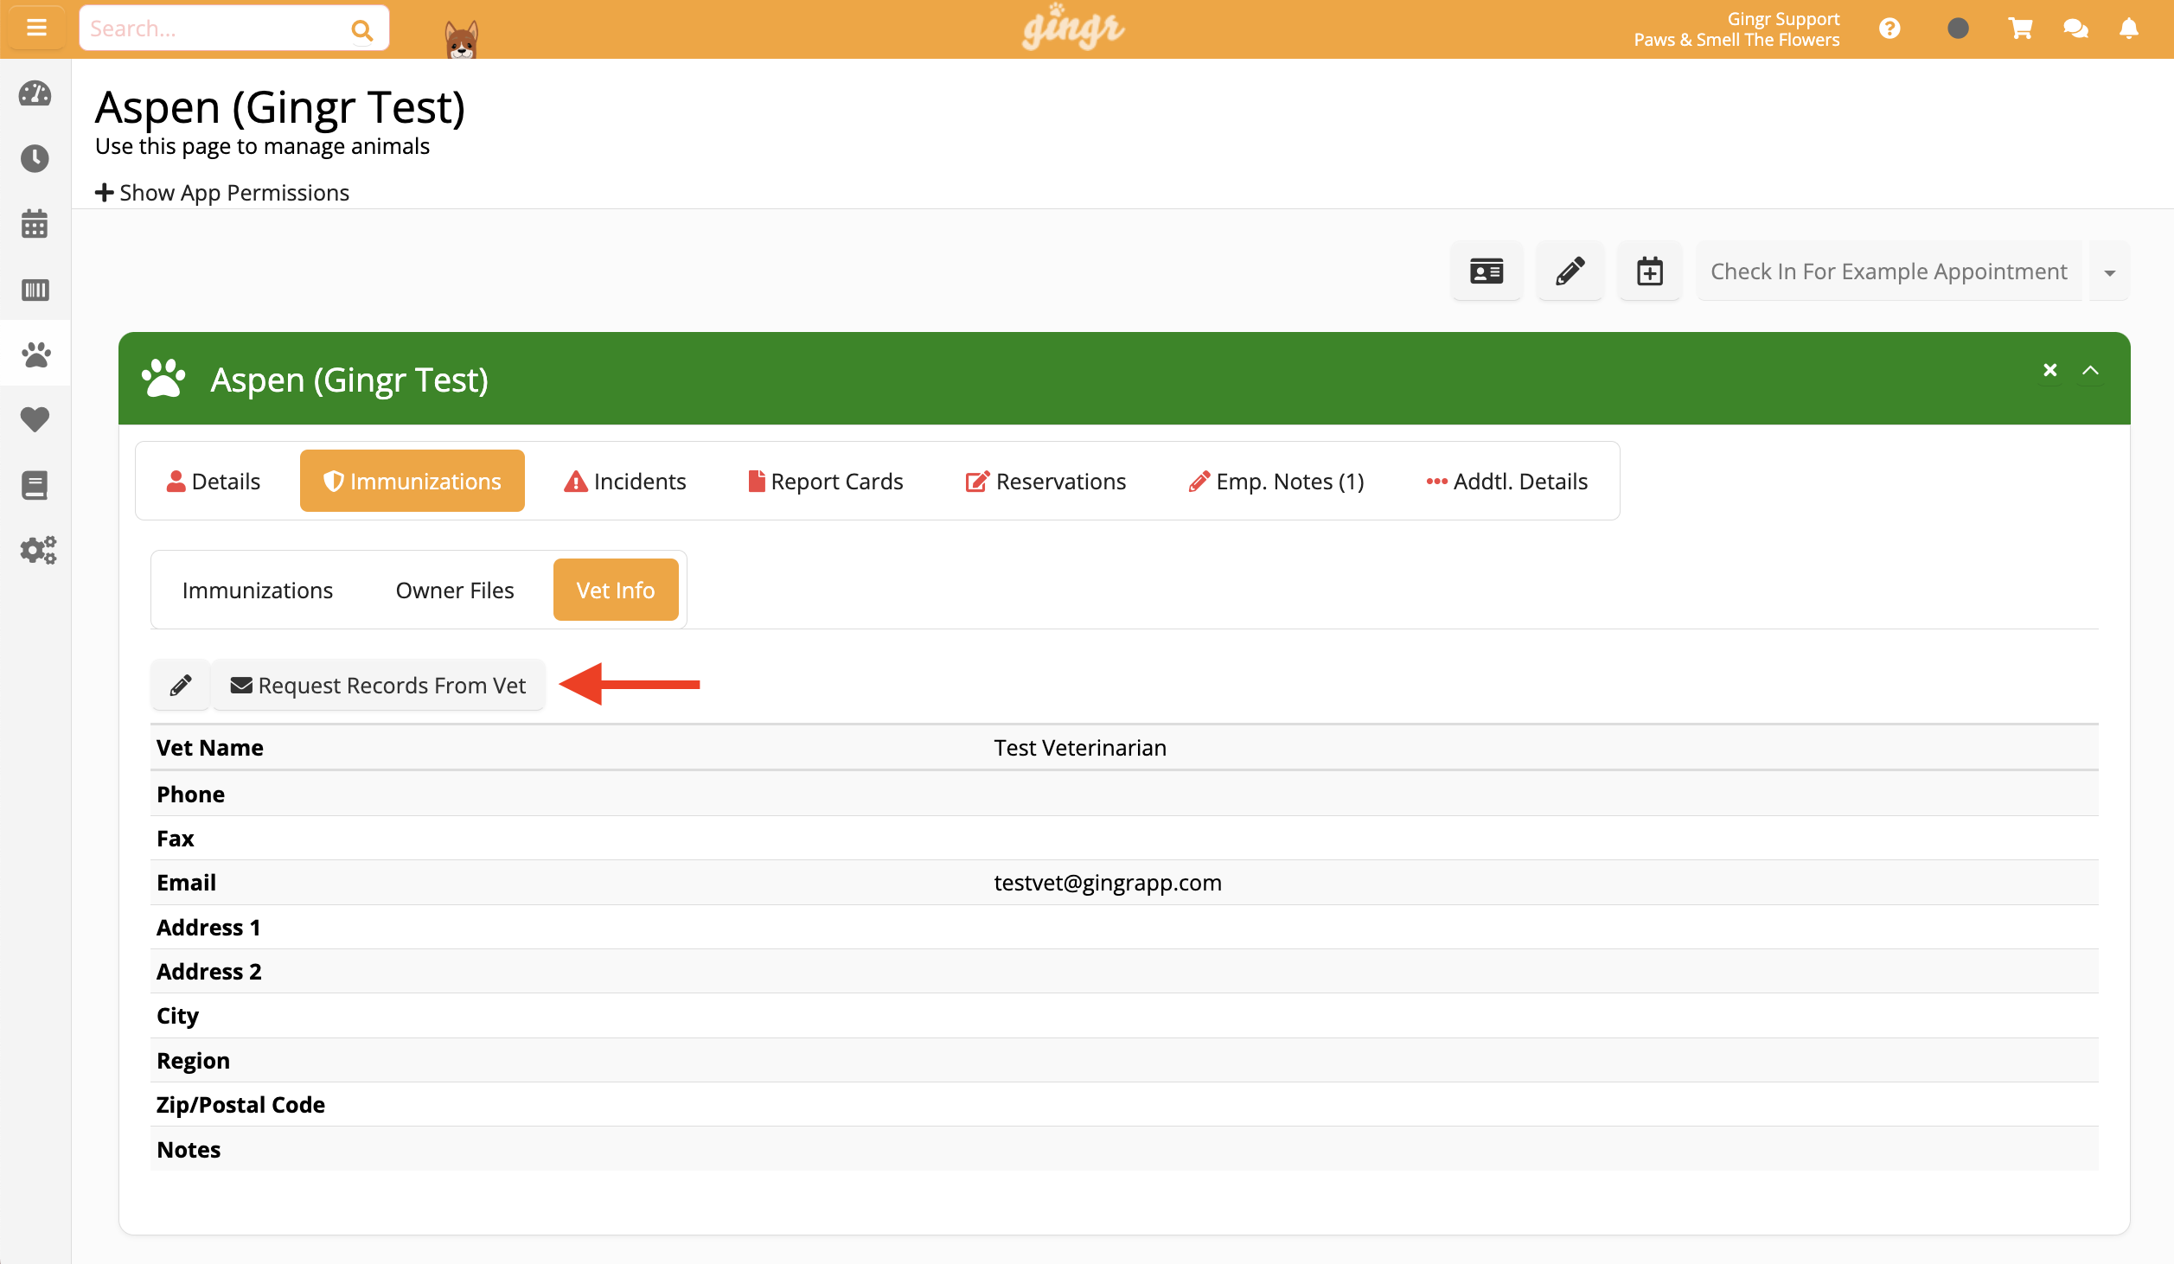Edit vet info with pencil icon
Viewport: 2174px width, 1264px height.
pos(180,686)
